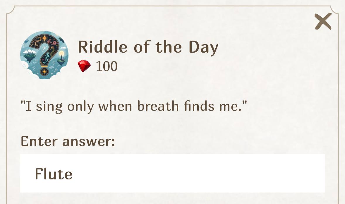Screen dimensions: 345x204
Task: Click the 100 gem reward amount
Action: point(107,66)
